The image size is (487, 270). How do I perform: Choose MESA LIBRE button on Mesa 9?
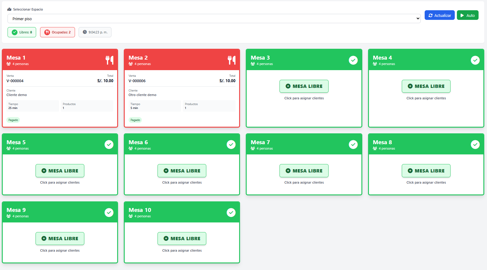coord(60,239)
